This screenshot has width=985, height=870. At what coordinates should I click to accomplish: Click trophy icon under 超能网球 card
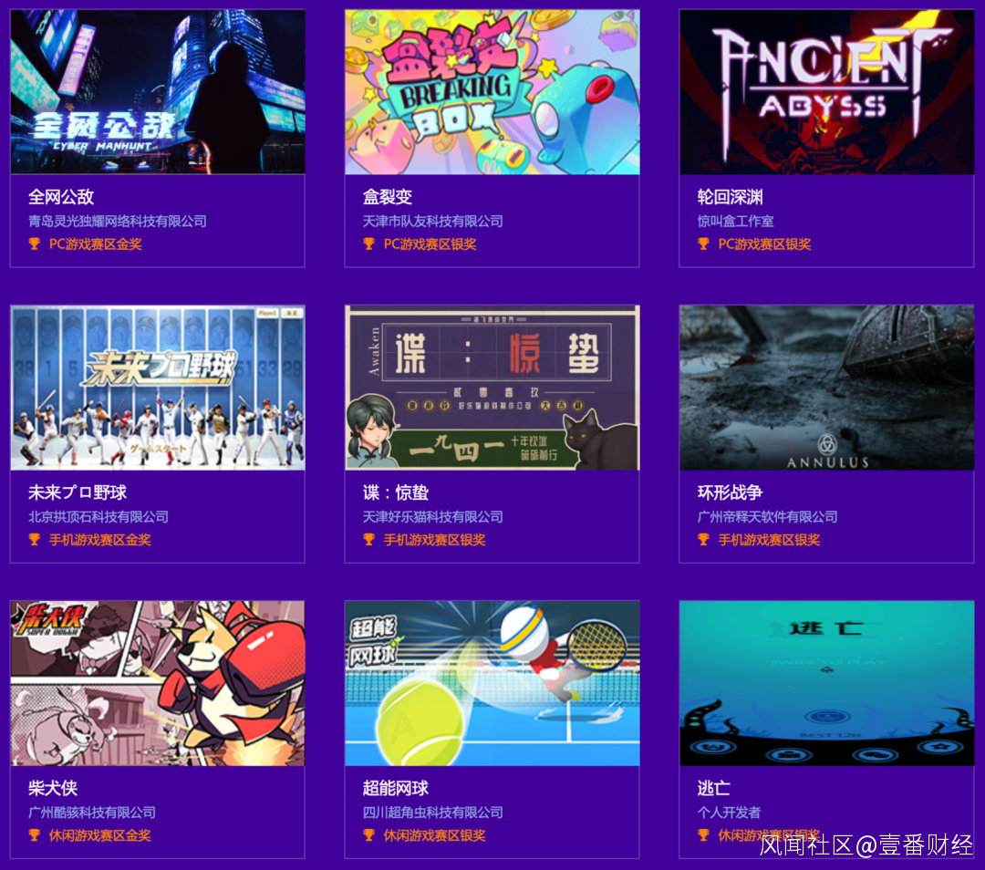(x=368, y=835)
